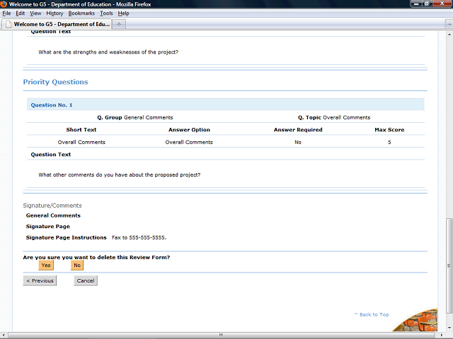Click the horizontal scrollbar right arrow
The image size is (453, 339).
coord(440,335)
